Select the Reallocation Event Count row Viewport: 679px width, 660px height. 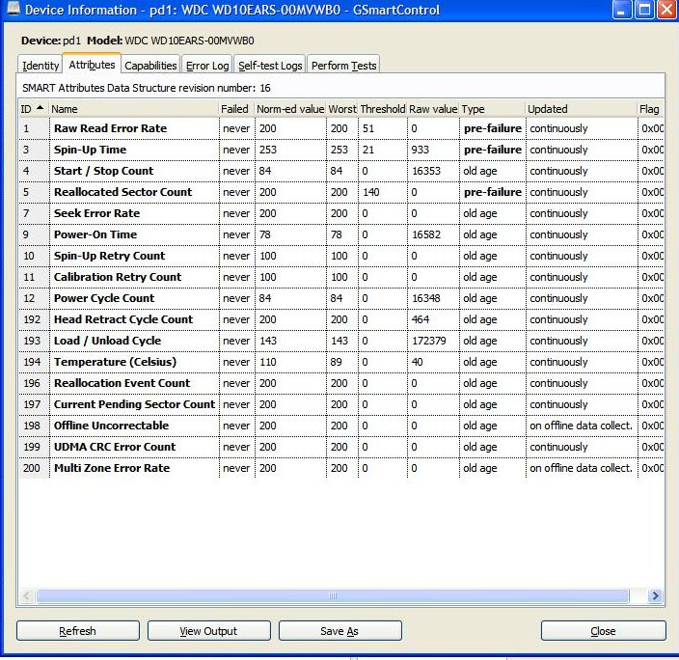pyautogui.click(x=341, y=383)
